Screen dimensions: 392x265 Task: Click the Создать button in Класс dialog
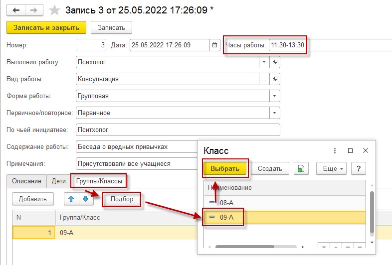270,168
